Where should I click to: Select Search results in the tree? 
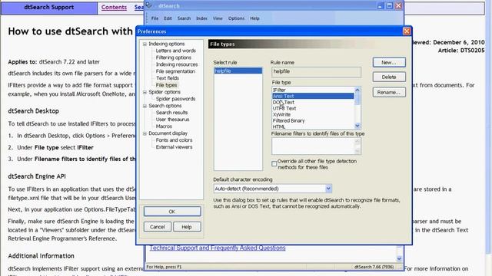(x=171, y=113)
